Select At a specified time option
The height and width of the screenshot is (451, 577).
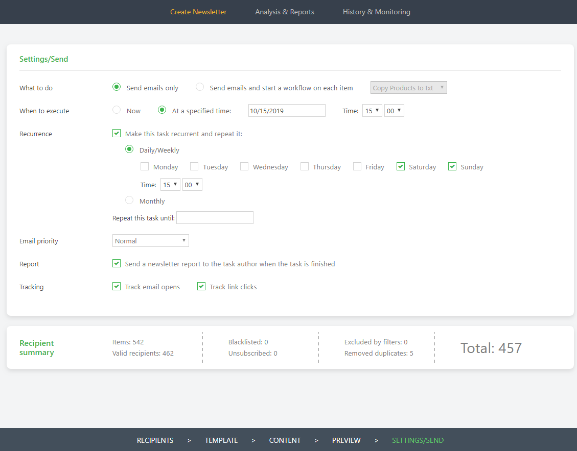pos(162,110)
